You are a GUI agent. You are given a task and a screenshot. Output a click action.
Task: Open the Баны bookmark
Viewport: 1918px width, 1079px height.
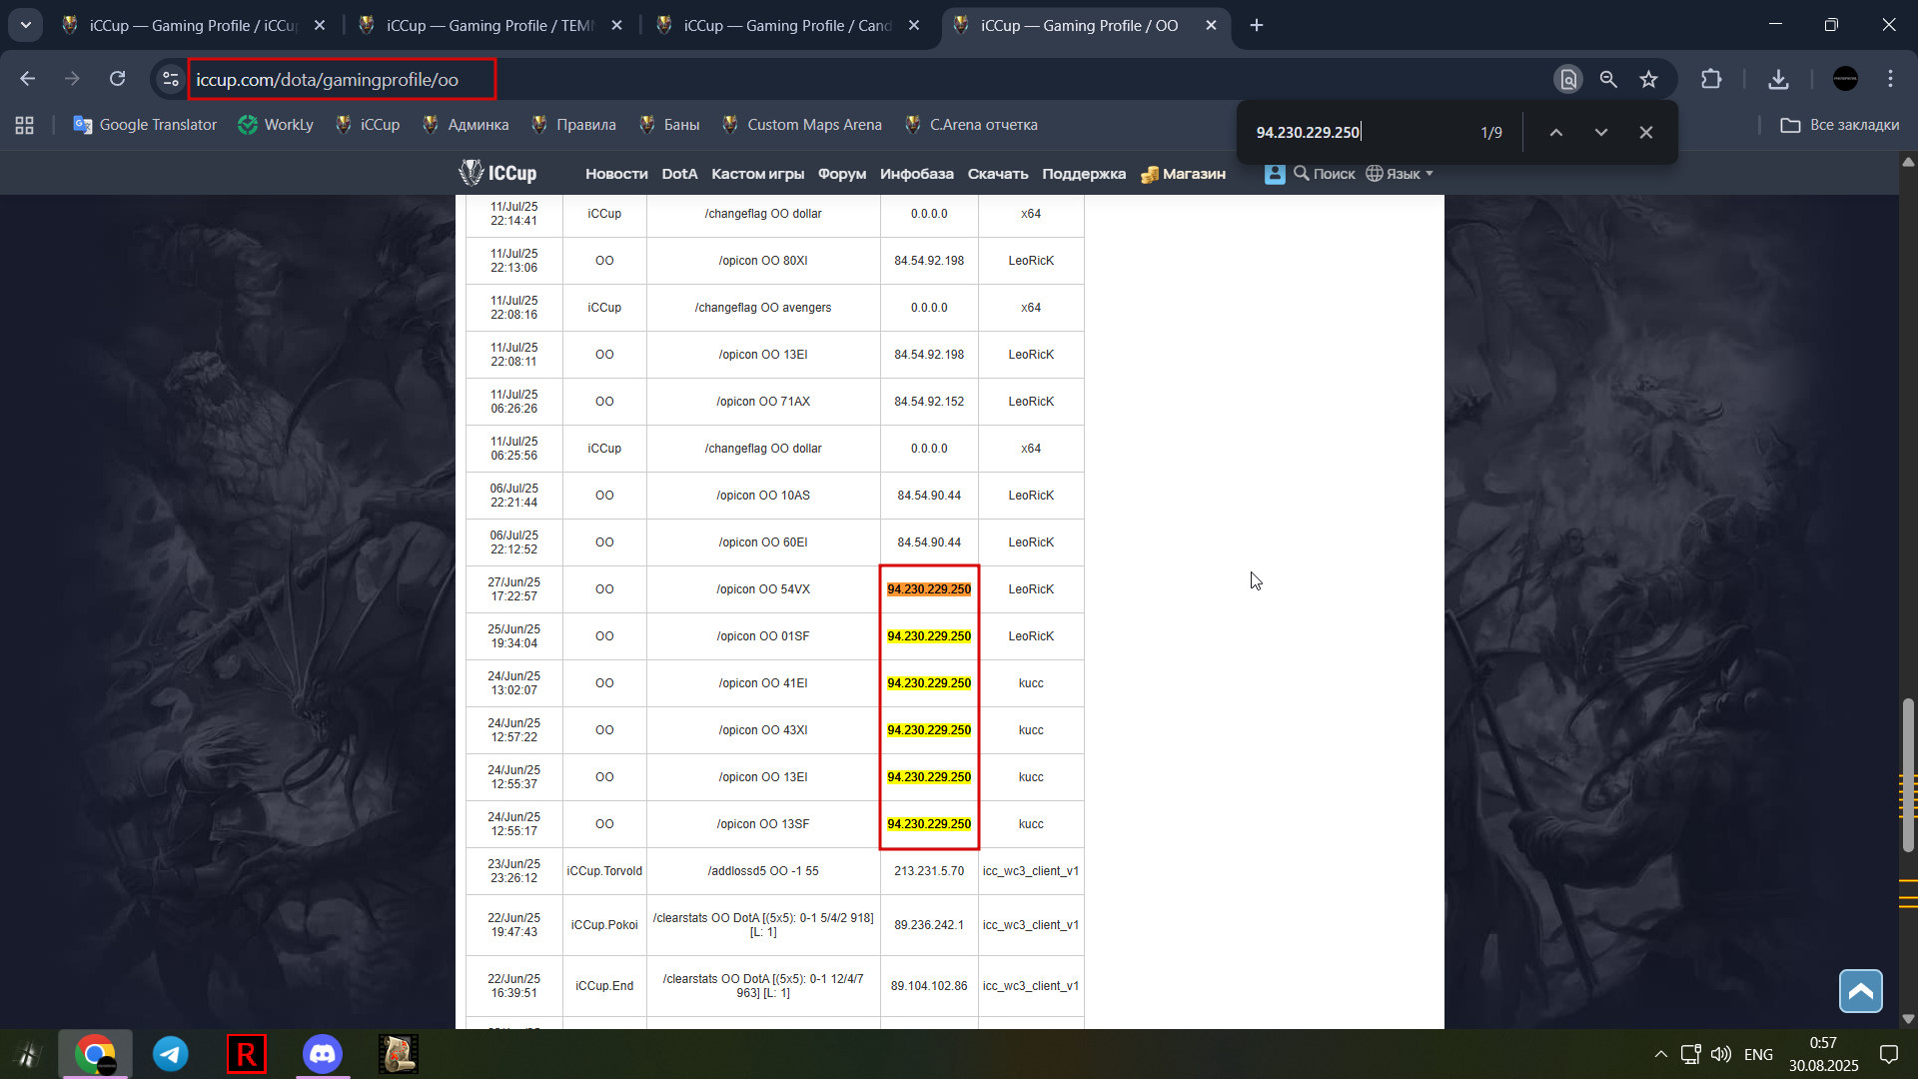coord(669,125)
